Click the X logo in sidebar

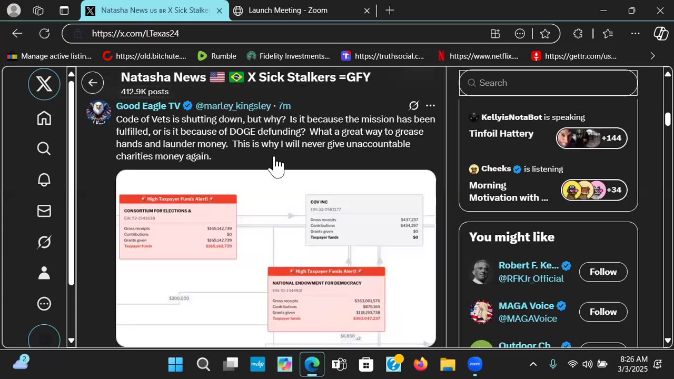(44, 84)
